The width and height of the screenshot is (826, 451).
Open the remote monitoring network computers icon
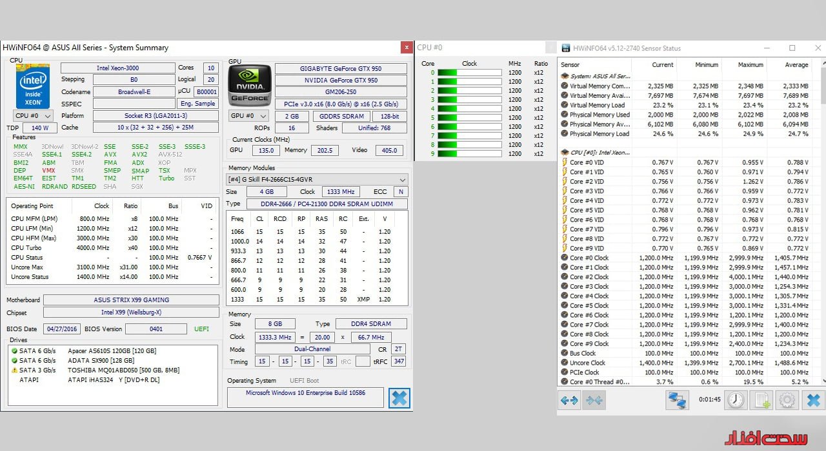pos(677,400)
